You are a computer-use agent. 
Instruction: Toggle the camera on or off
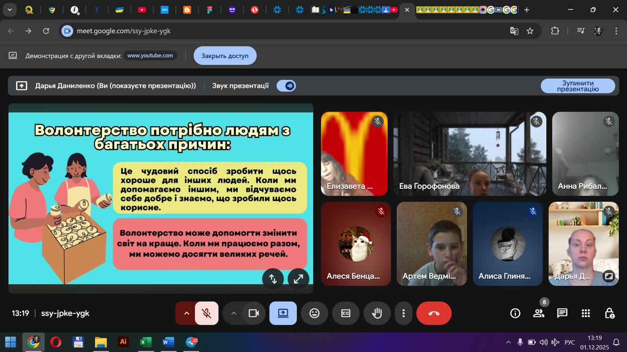254,313
